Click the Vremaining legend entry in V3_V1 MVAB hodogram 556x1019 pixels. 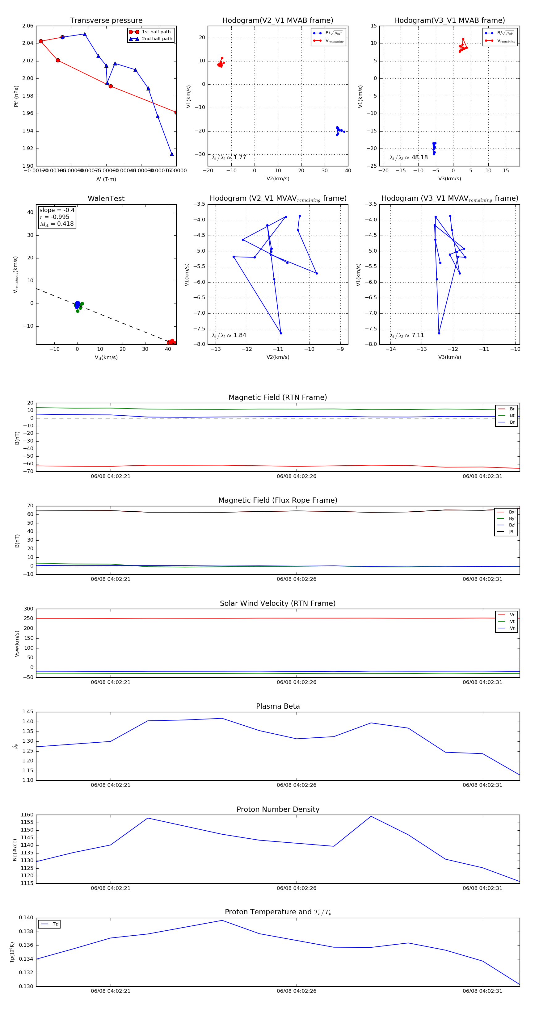[x=500, y=41]
